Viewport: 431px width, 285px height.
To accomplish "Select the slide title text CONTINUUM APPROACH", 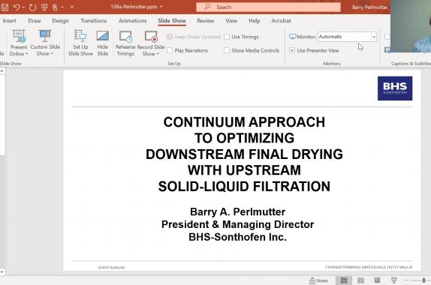I will pyautogui.click(x=244, y=122).
